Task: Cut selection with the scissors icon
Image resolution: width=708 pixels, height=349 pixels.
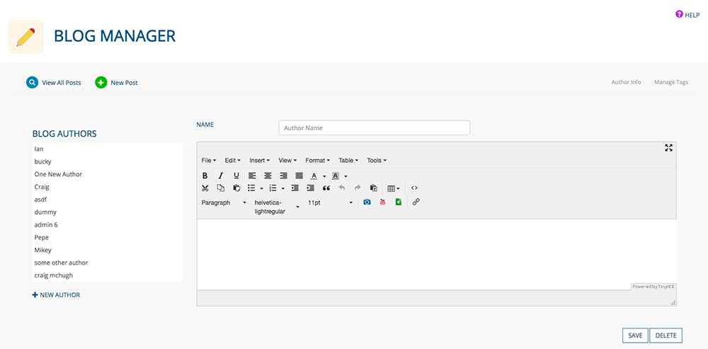Action: coord(205,188)
